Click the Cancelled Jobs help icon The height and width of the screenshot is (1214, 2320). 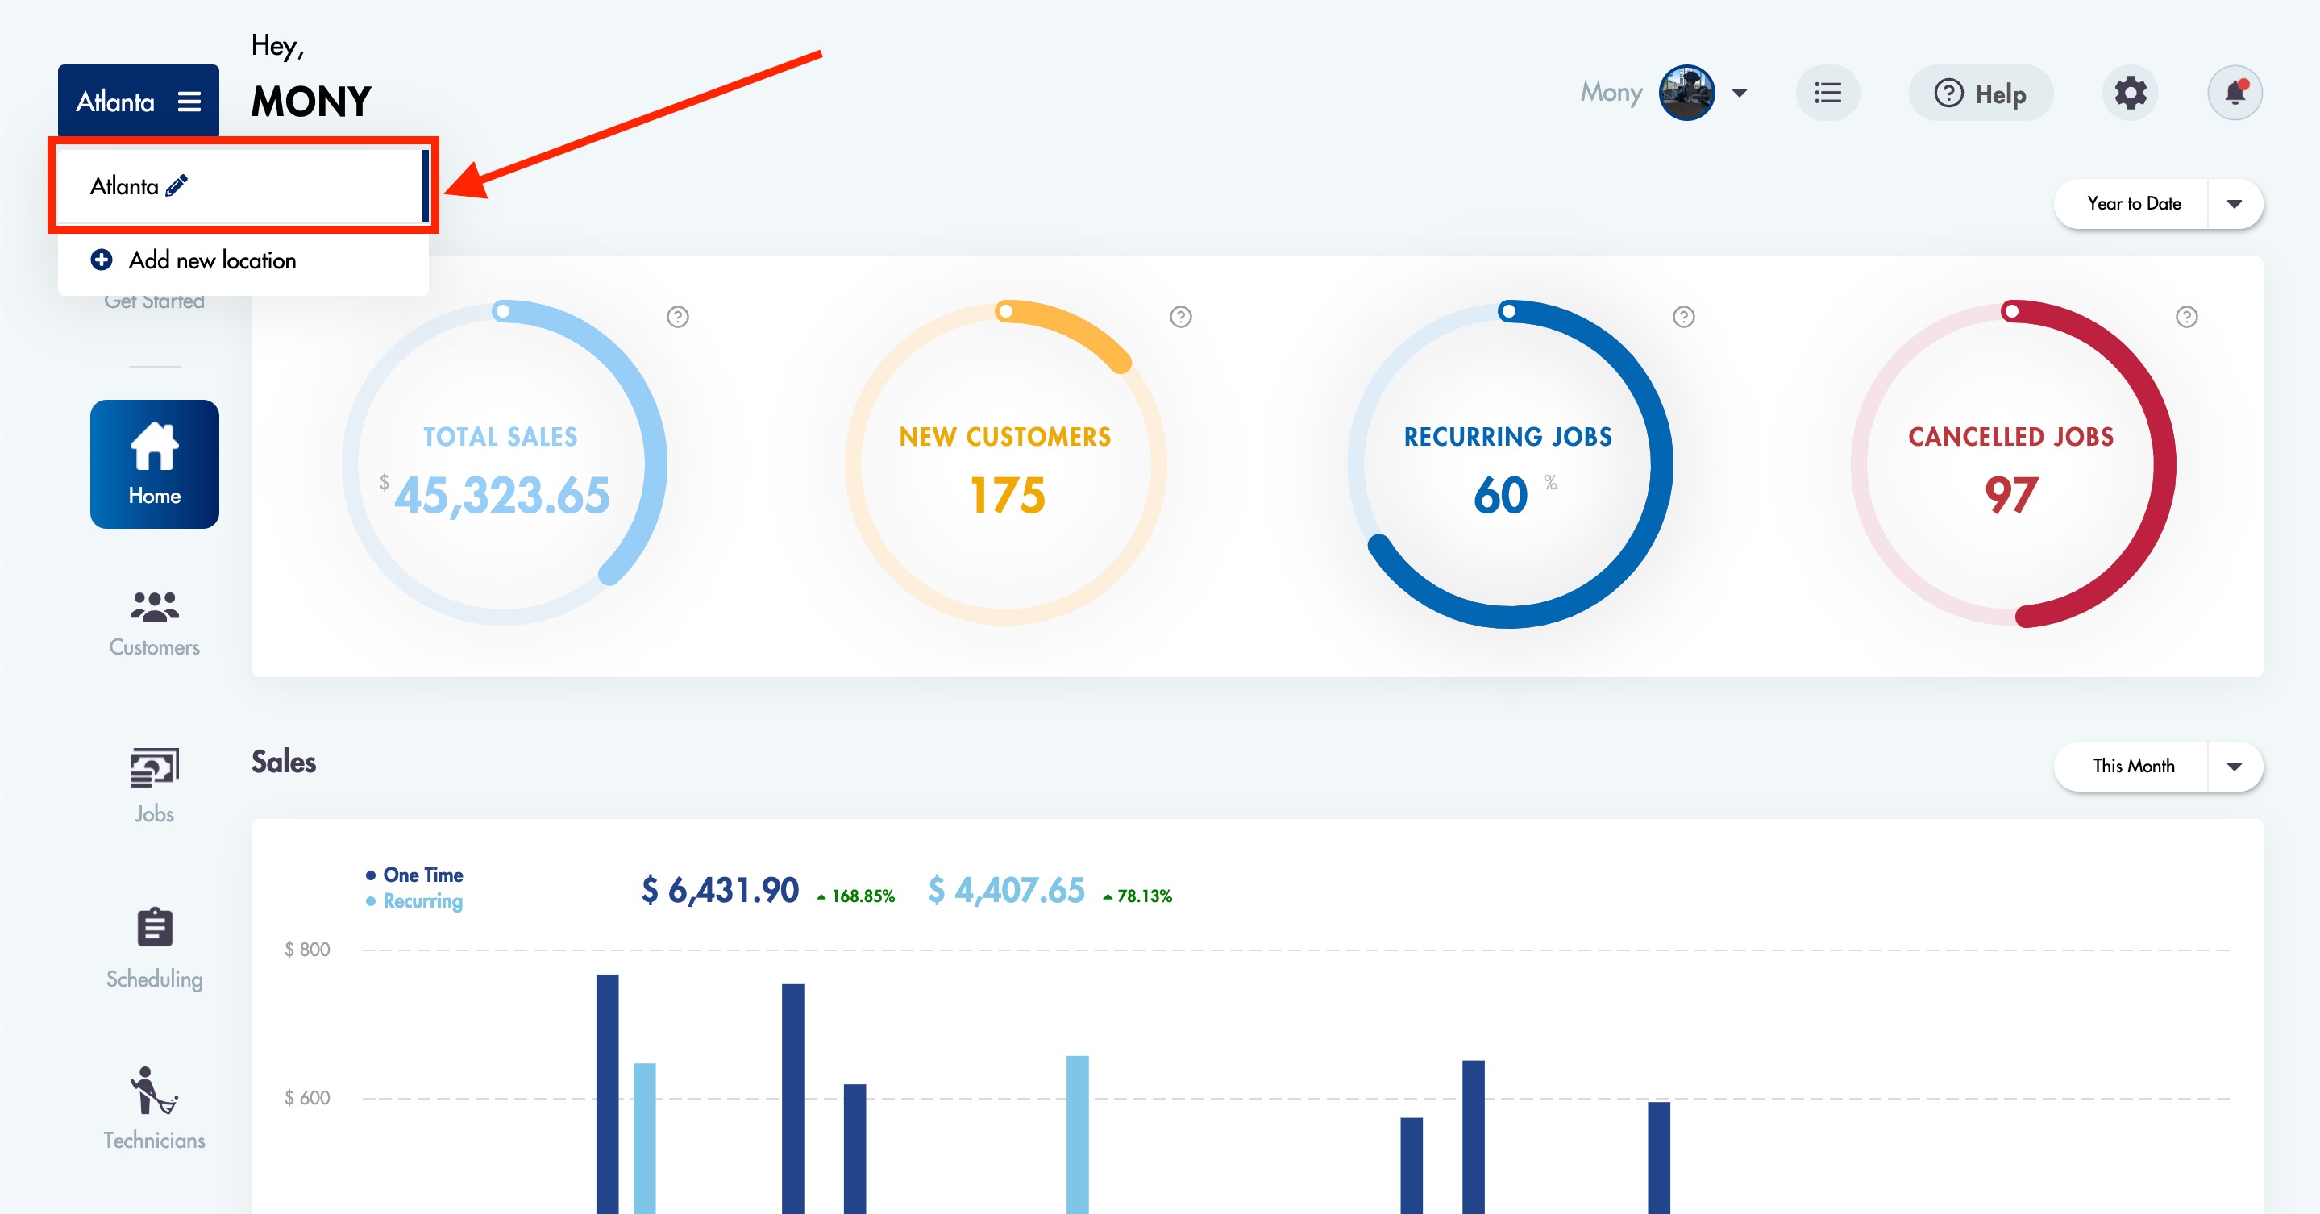pos(2187,317)
